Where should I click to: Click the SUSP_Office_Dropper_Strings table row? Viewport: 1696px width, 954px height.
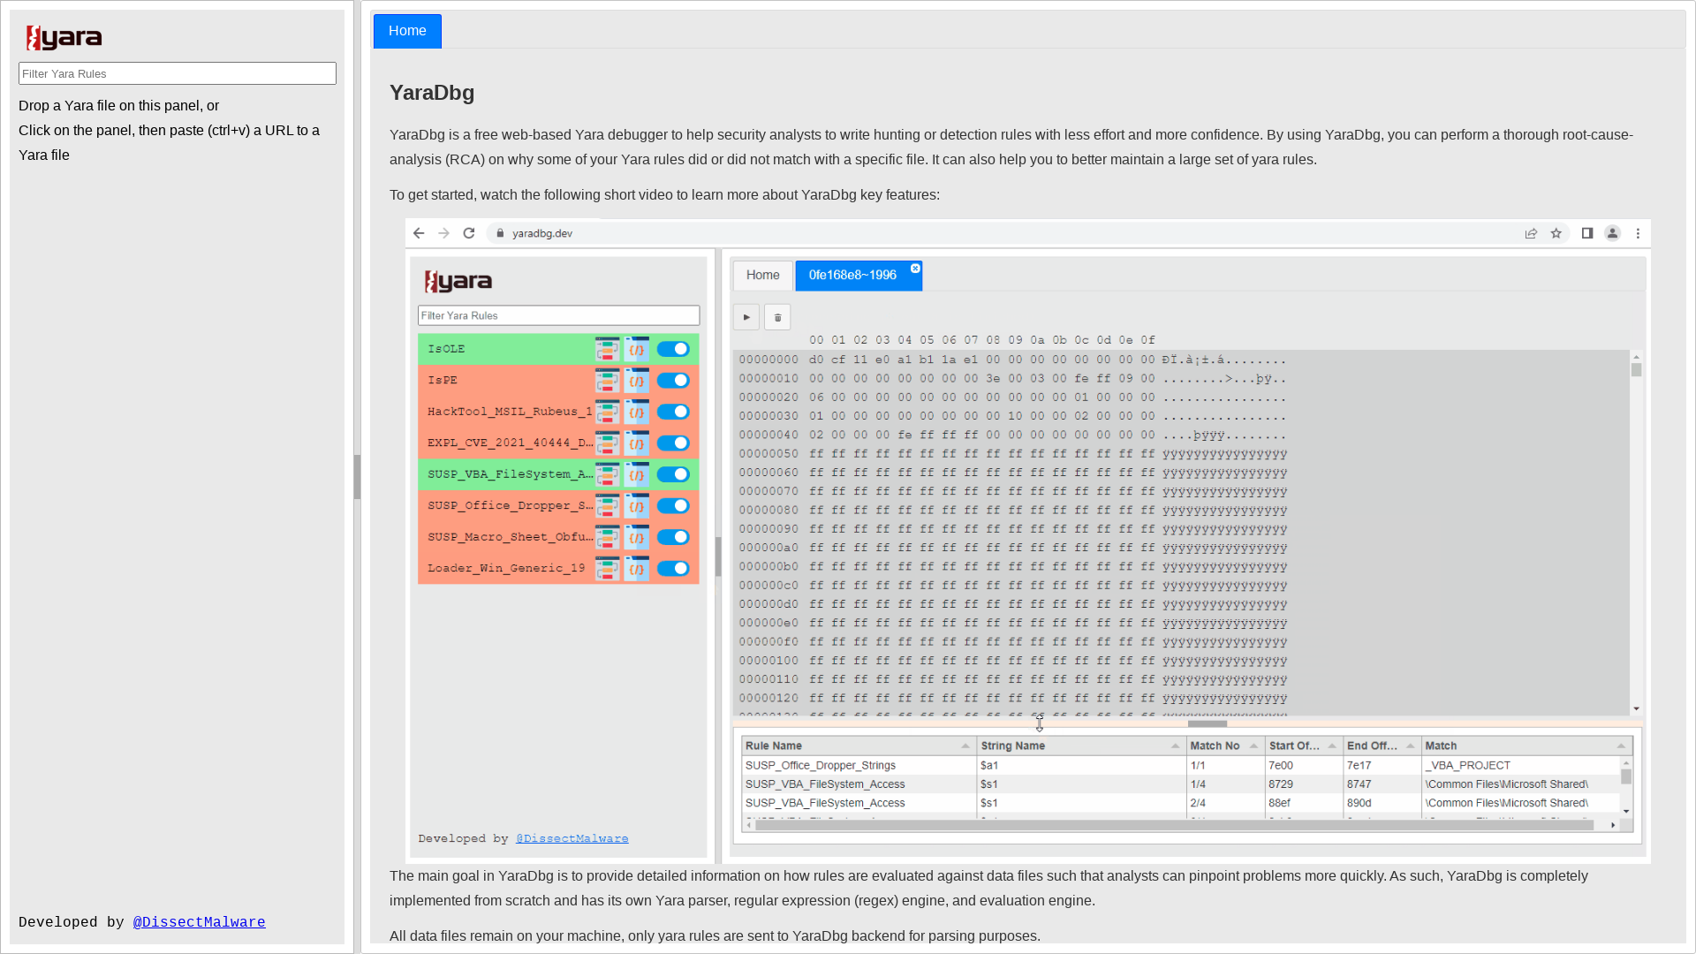click(1182, 766)
